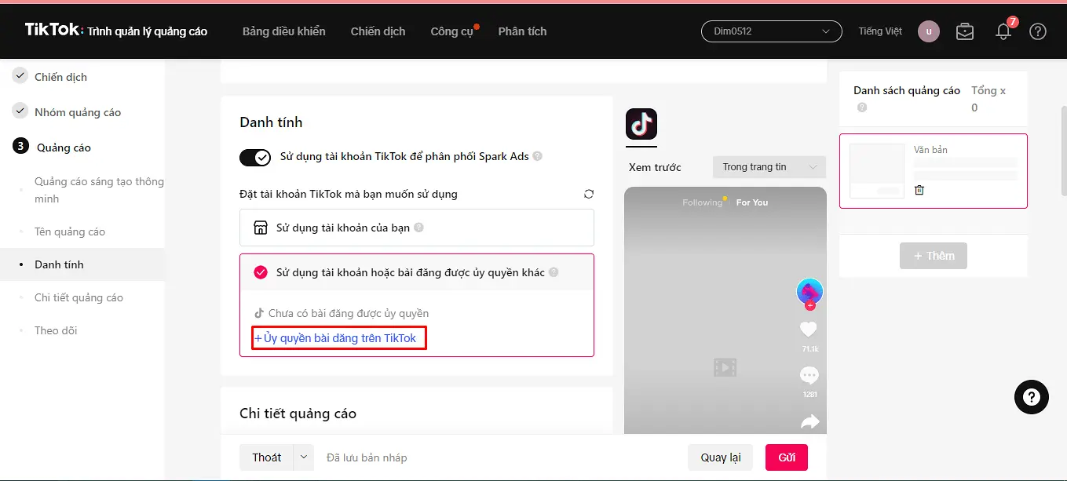
Task: Switch preview to 'For You' tab
Action: [x=752, y=202]
